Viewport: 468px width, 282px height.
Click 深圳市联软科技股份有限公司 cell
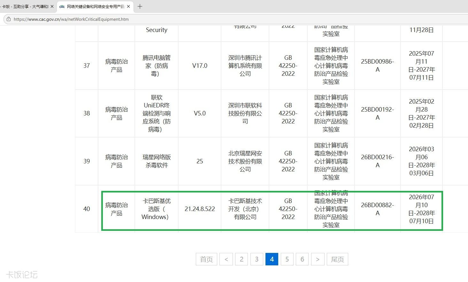[x=245, y=113]
